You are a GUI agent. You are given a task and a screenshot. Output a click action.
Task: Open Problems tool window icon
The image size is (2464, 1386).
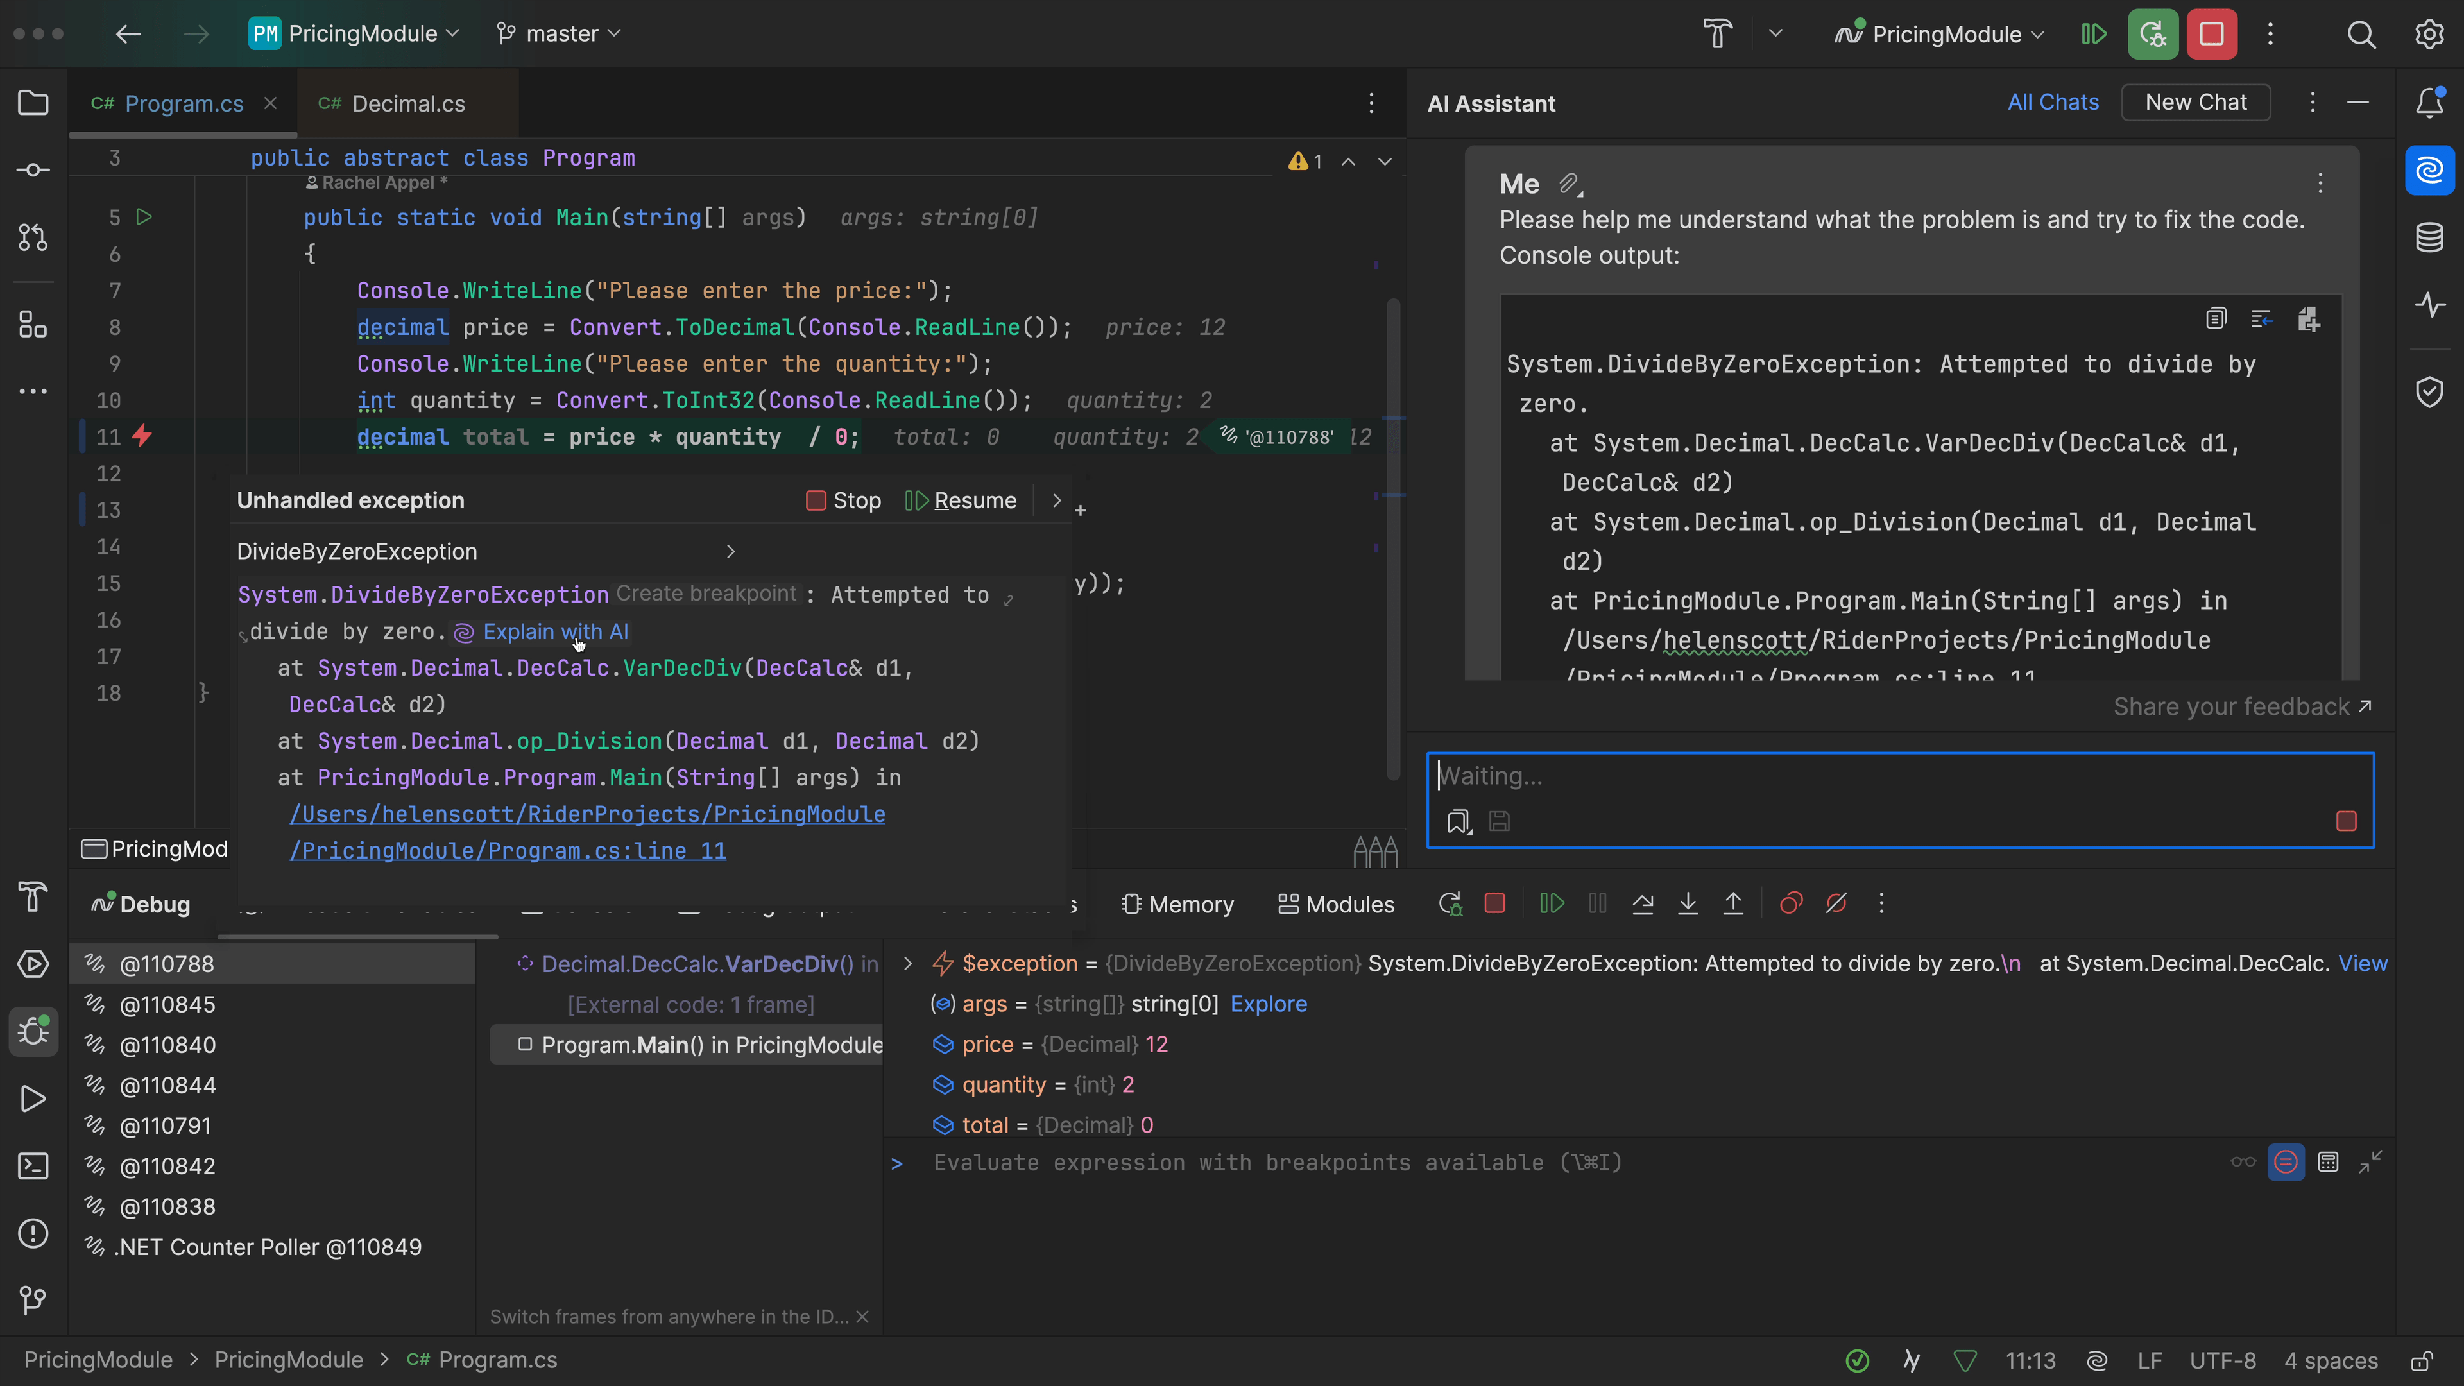click(33, 1234)
